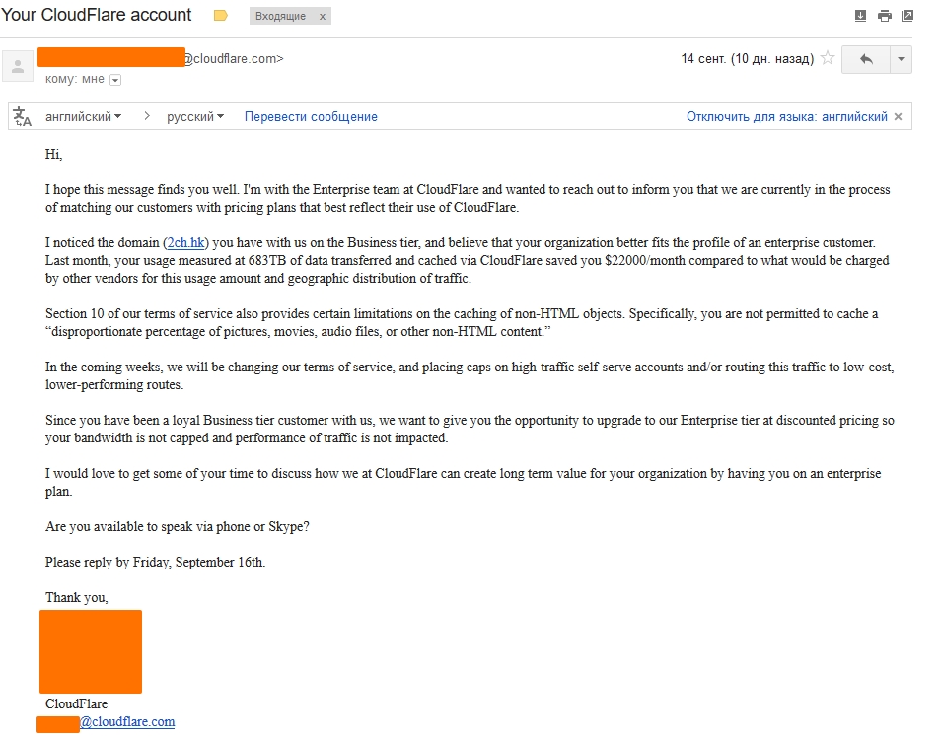Image resolution: width=941 pixels, height=736 pixels.
Task: Open the target language 'русский' dropdown
Action: tap(194, 117)
